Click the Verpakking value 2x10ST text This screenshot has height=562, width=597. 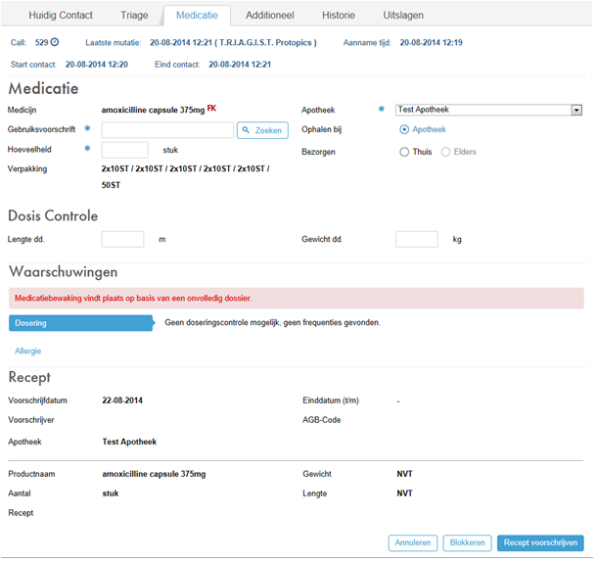[x=185, y=177]
